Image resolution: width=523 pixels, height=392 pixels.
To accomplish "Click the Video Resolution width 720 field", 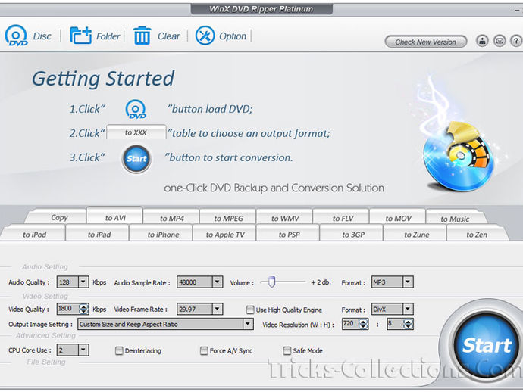I will (350, 324).
